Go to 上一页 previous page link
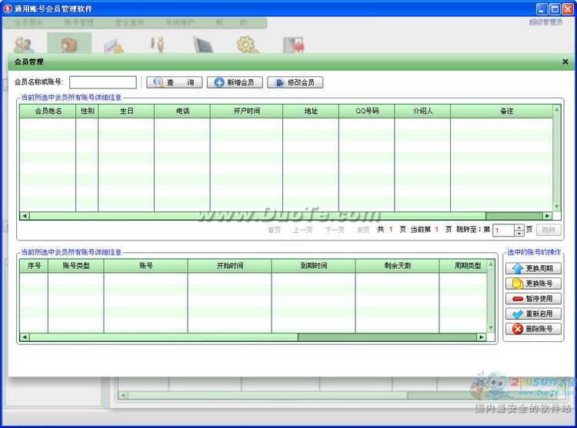This screenshot has width=577, height=428. 303,230
